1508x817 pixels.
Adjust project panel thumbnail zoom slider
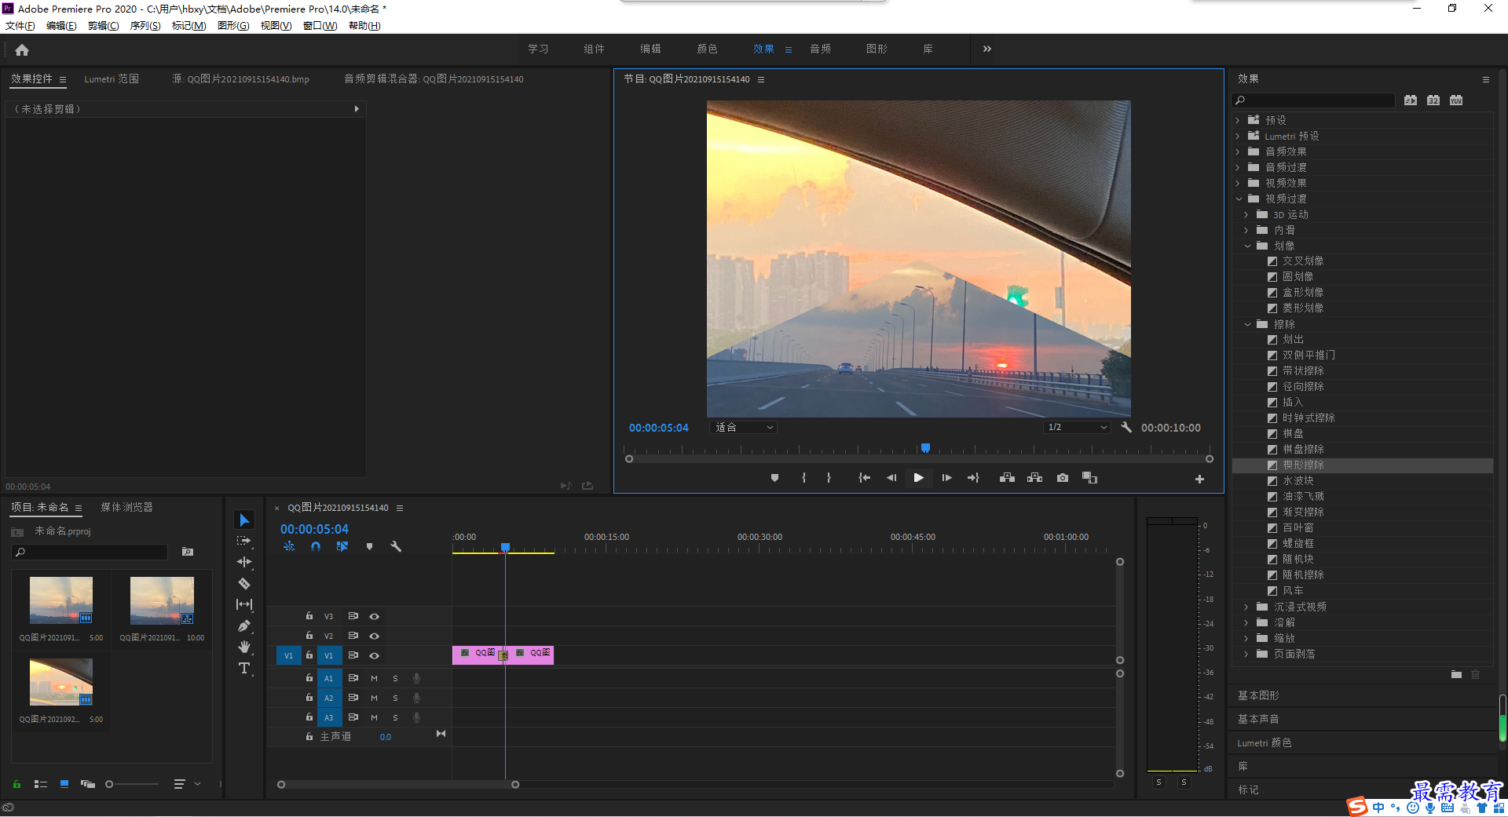coord(109,784)
